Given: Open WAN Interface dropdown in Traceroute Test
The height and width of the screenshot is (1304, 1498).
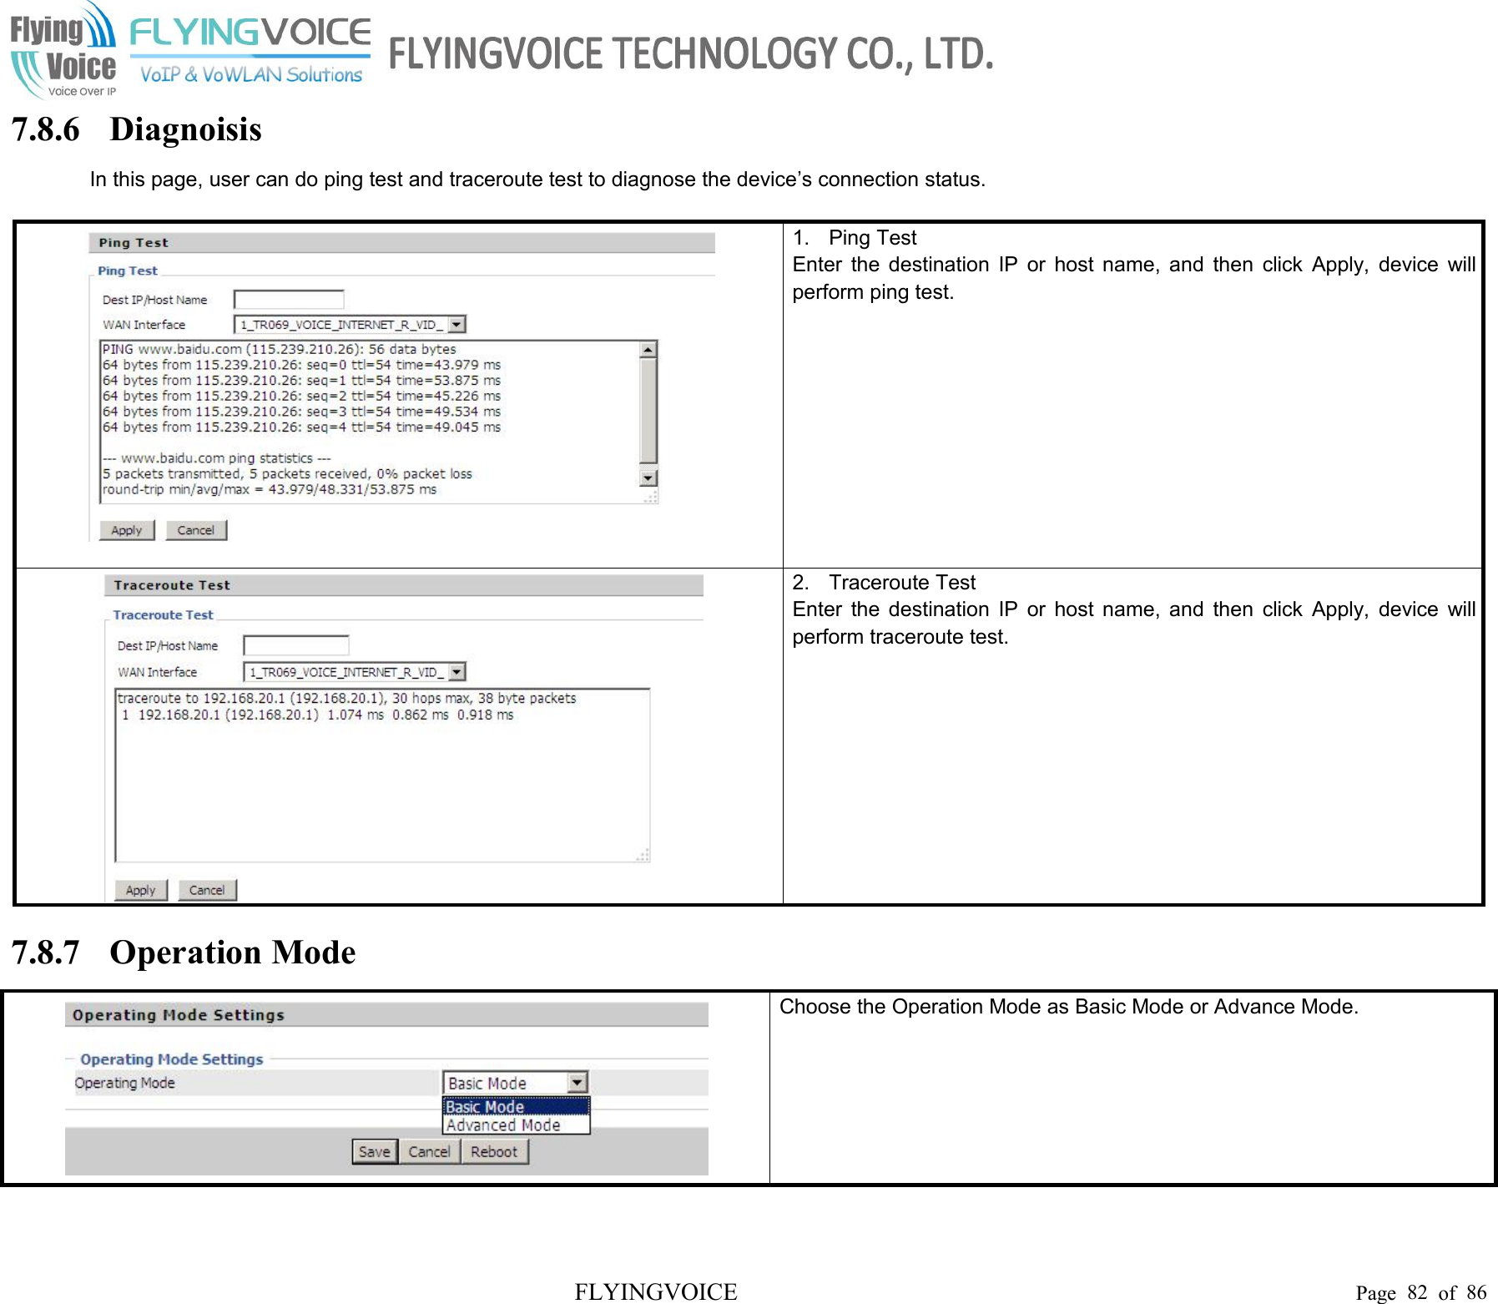Looking at the screenshot, I should pos(355,672).
